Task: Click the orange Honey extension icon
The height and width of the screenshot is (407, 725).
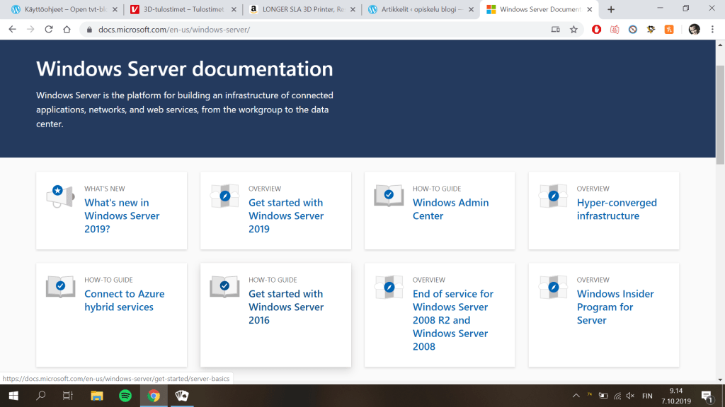Action: [x=669, y=30]
